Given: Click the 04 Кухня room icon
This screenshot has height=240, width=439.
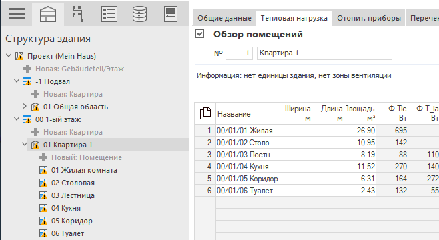Looking at the screenshot, I should 43,208.
